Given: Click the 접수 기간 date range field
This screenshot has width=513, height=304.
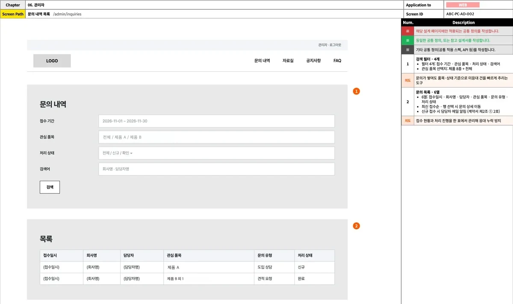Looking at the screenshot, I should pos(216,121).
